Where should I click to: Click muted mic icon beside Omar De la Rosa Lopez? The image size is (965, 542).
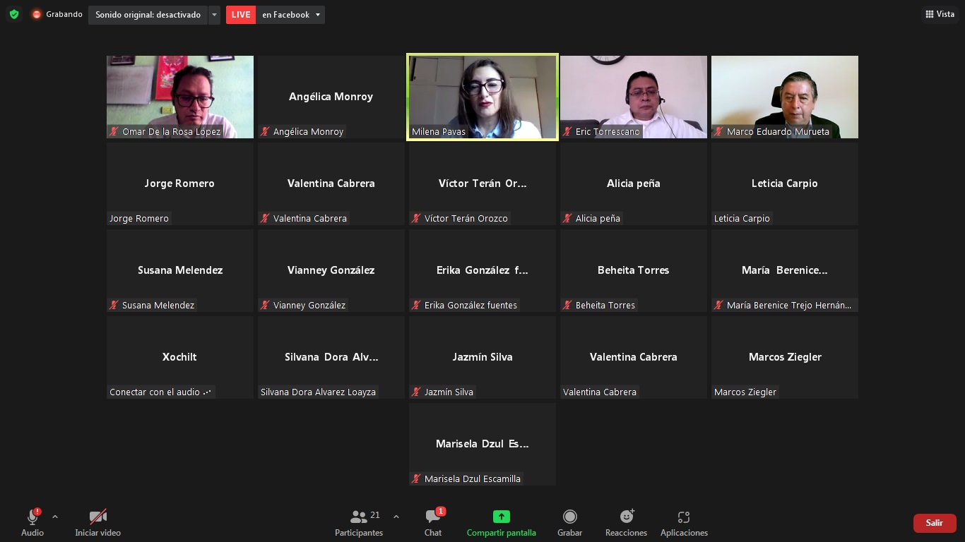114,131
